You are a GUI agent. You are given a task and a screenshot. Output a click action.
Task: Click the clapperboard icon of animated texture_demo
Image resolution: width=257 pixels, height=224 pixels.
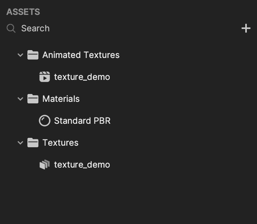[45, 77]
